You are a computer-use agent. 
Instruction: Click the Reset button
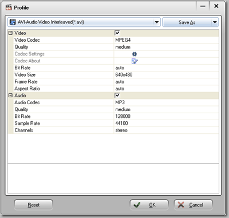point(34,205)
